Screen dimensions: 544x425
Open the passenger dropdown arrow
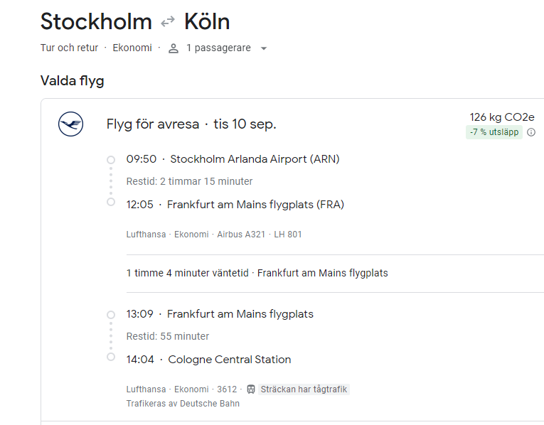264,48
